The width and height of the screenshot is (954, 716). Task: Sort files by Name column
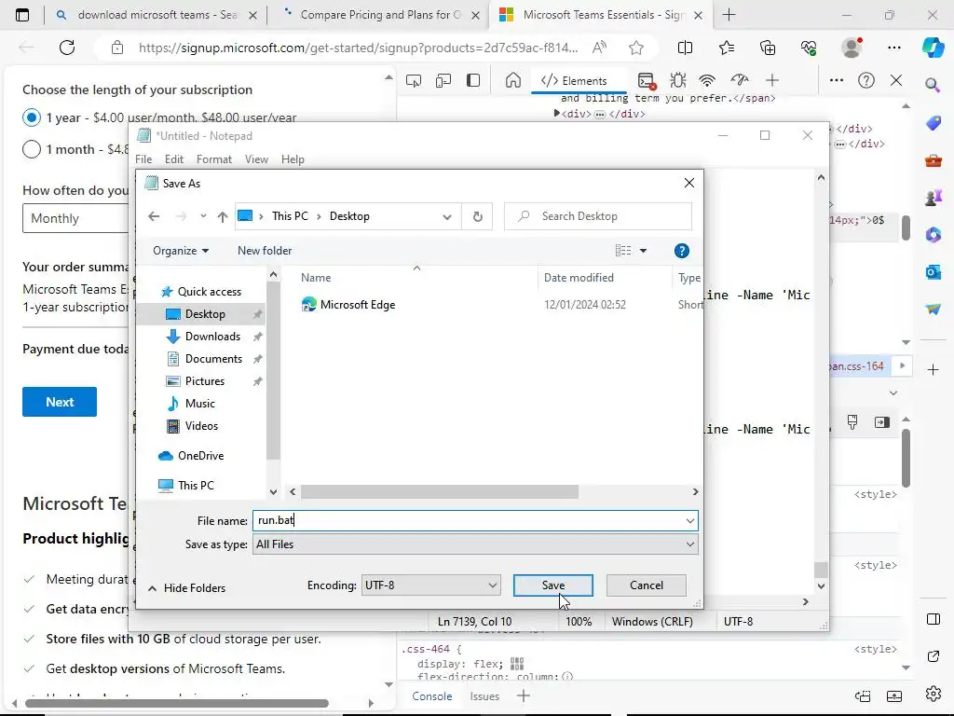316,278
